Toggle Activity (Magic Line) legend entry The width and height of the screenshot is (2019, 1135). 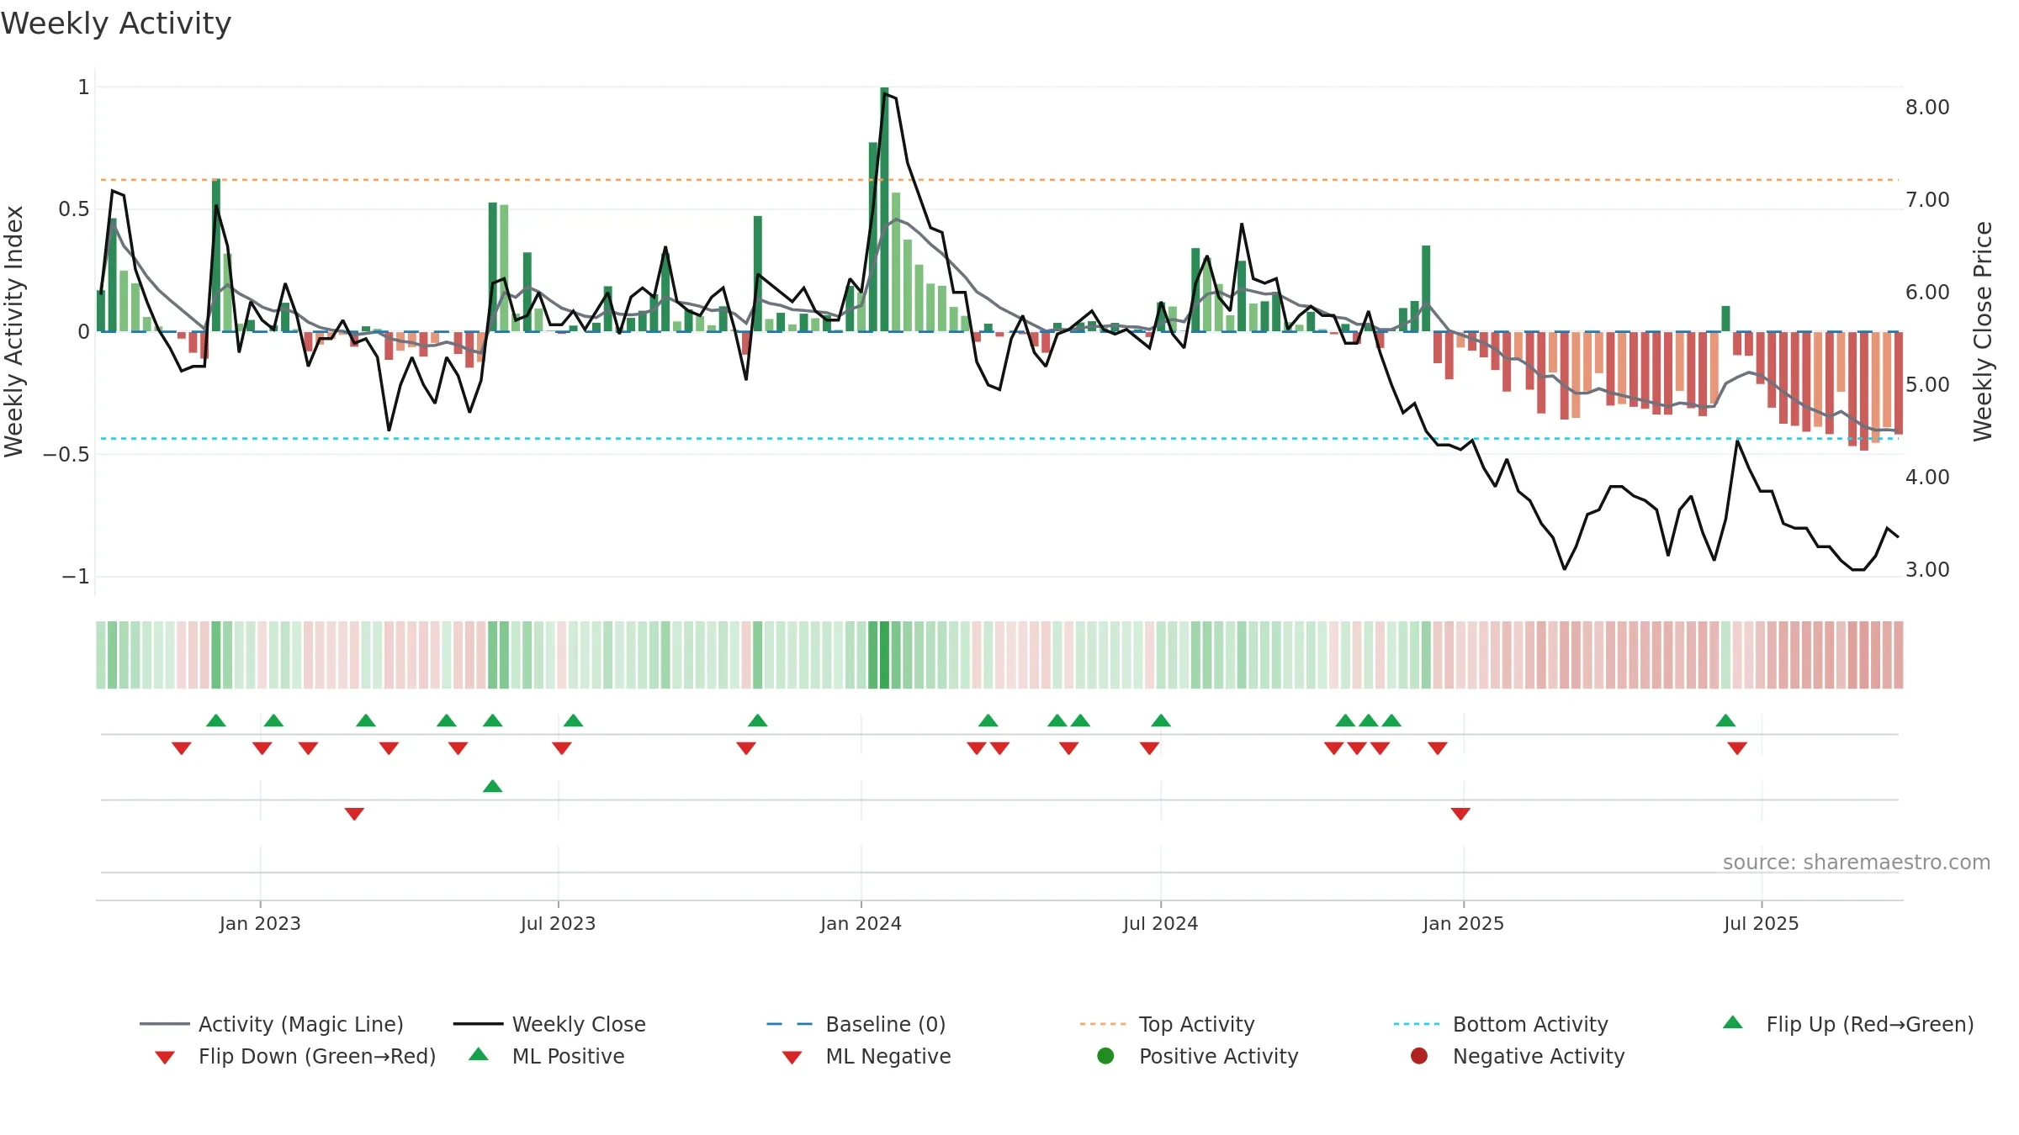[271, 1024]
